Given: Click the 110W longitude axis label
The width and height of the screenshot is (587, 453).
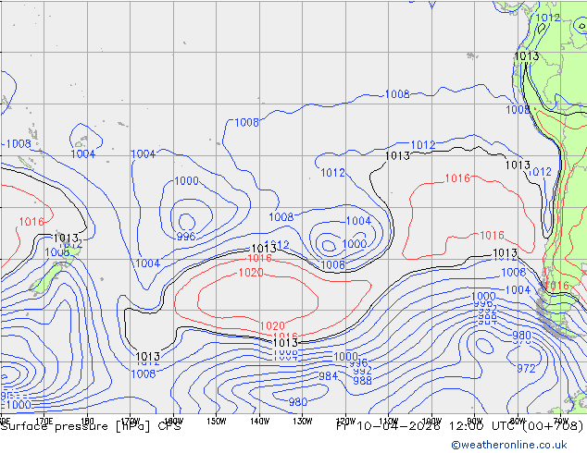Looking at the screenshot, I should [x=389, y=422].
